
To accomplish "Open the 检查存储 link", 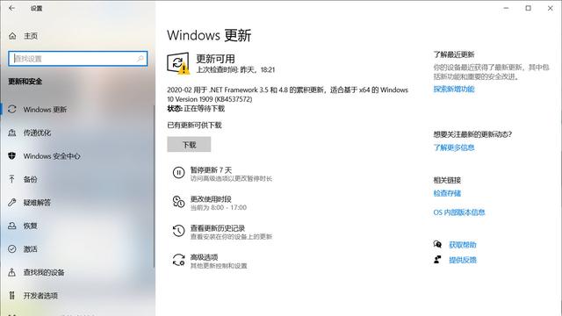I will (x=447, y=193).
